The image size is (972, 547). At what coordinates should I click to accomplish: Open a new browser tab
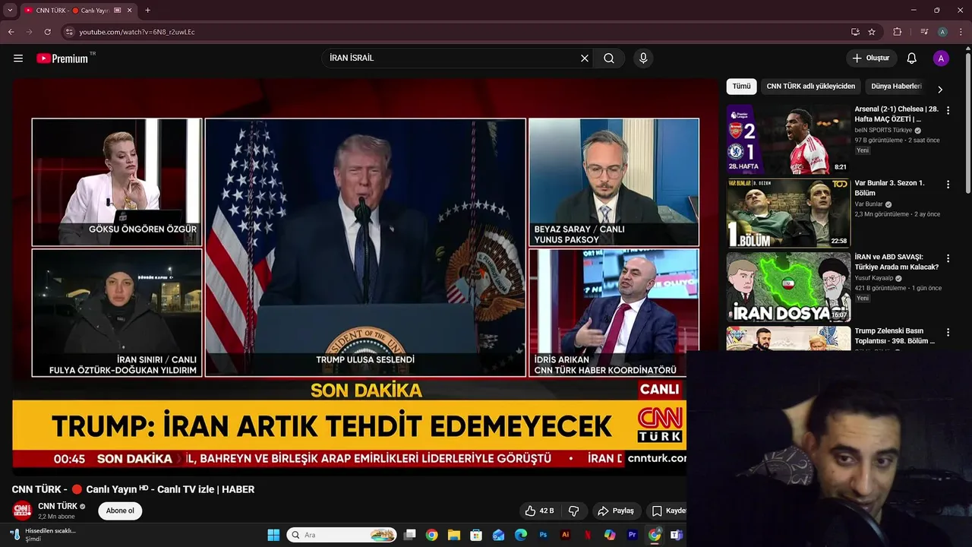tap(147, 10)
